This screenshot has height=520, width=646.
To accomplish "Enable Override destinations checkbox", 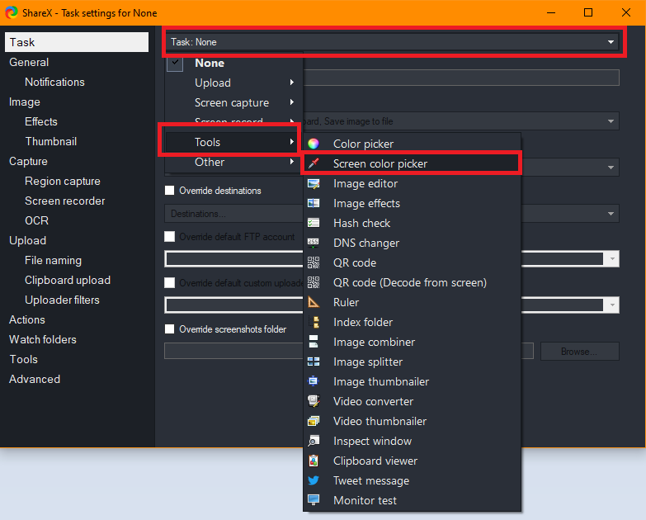I will coord(169,190).
